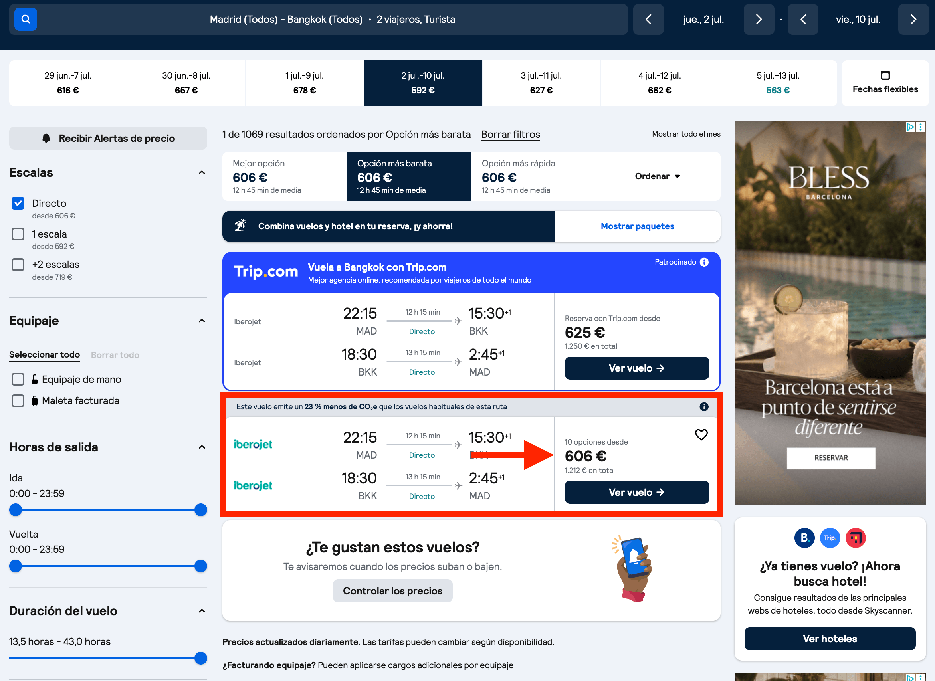Go to next departure date arrow
Screen dimensions: 935x681
pos(759,20)
